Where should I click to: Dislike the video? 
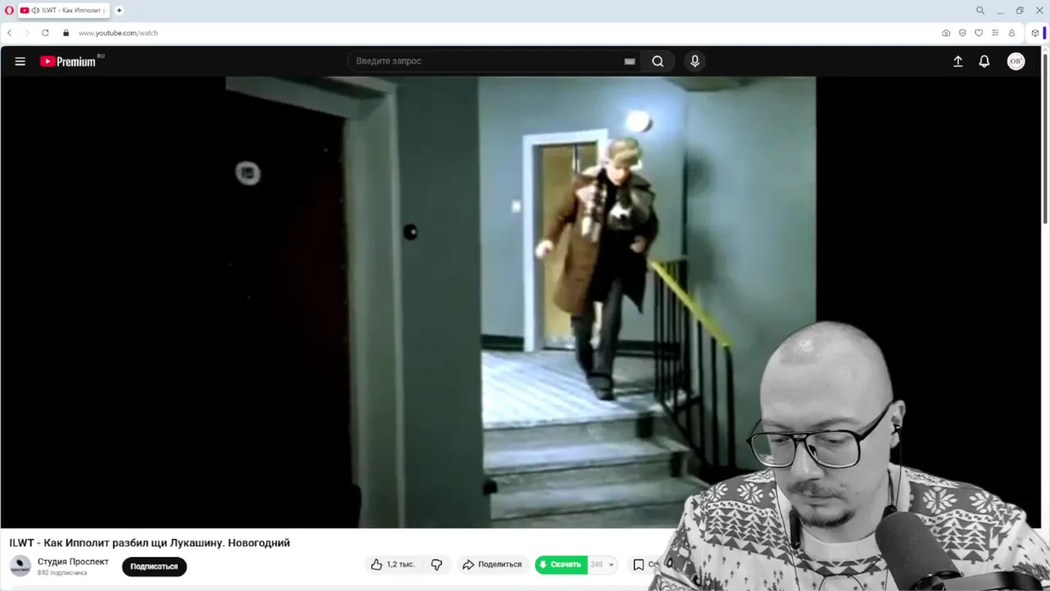point(436,565)
